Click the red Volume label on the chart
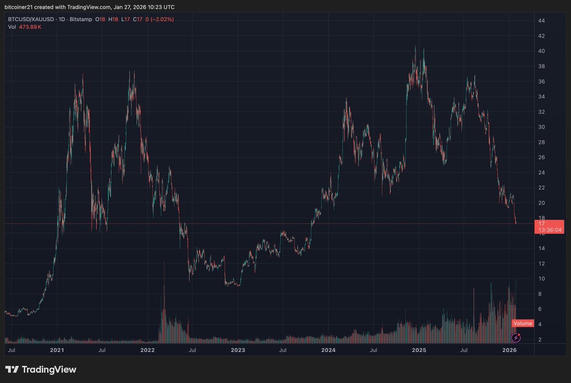This screenshot has height=383, width=571. 522,323
